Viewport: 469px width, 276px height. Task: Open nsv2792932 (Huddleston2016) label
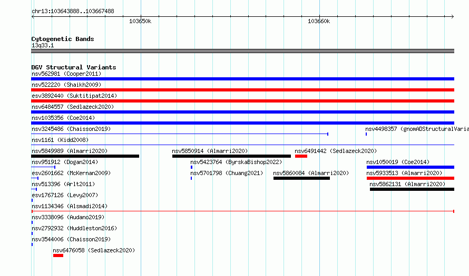click(74, 228)
